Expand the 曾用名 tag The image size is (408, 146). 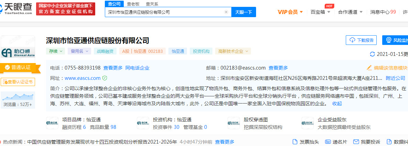pos(79,51)
